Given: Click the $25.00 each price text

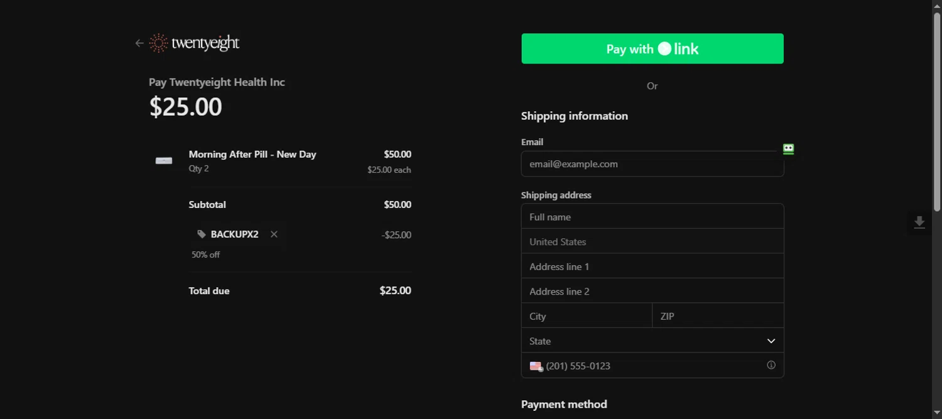Looking at the screenshot, I should point(389,170).
